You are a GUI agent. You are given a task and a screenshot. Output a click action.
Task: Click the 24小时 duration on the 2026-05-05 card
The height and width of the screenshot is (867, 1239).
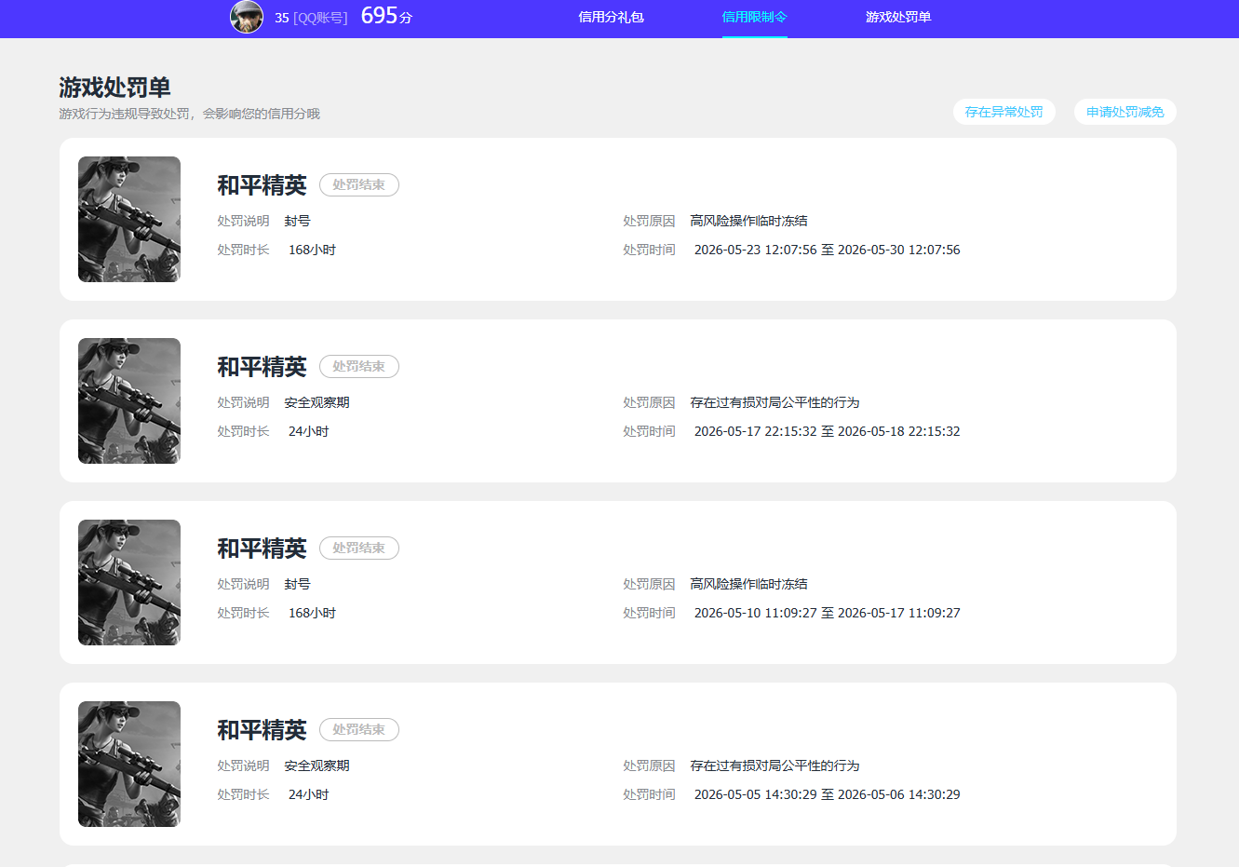coord(308,794)
